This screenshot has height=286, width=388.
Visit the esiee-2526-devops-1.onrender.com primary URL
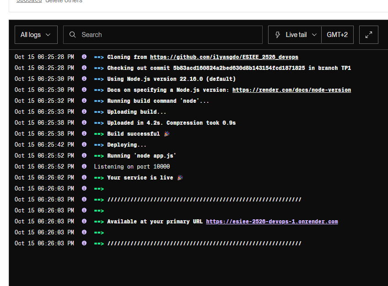(x=272, y=222)
